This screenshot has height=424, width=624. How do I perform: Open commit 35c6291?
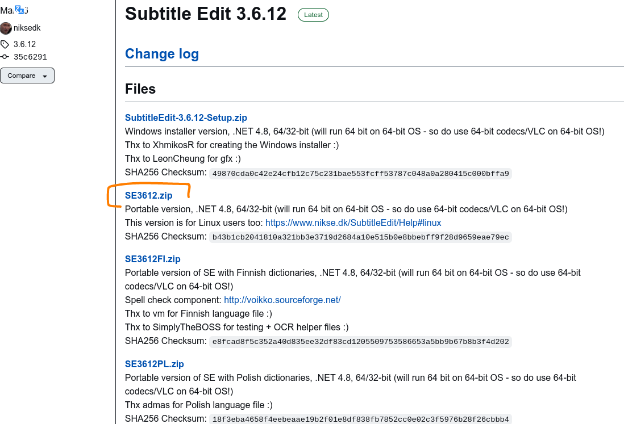30,57
